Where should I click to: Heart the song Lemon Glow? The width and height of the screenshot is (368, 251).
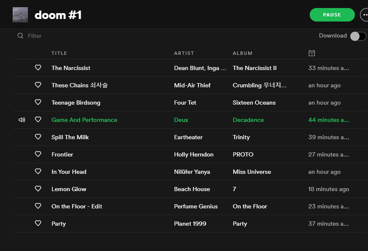(38, 189)
